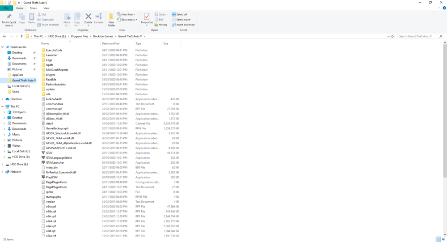Click Paste shortcut in the ribbon

(x=48, y=25)
